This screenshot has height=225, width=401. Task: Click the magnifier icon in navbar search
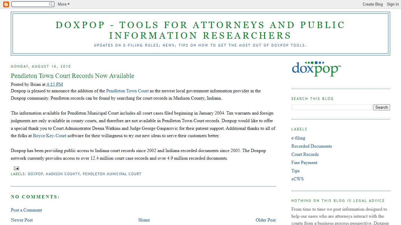[51, 4]
